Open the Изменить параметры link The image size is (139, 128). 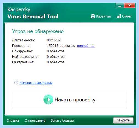coord(36,83)
